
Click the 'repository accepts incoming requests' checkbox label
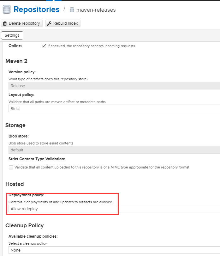coord(91,46)
